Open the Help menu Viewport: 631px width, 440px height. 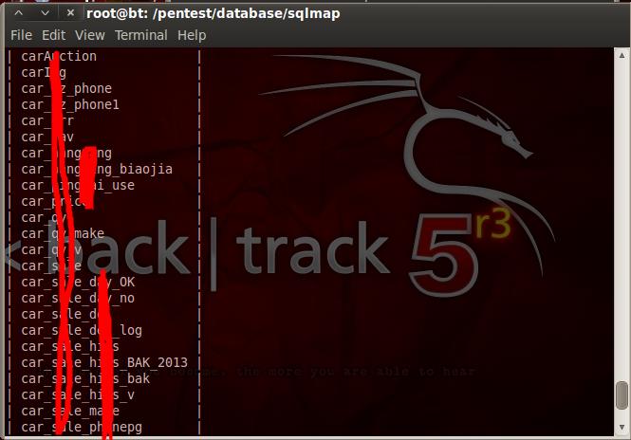[192, 35]
